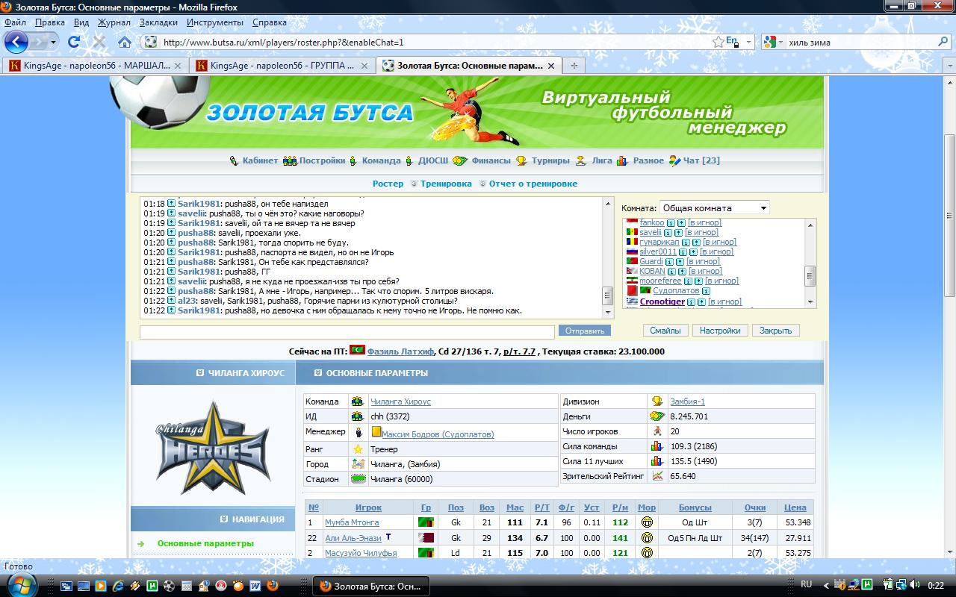Click the Chilanga Heroes team logo
This screenshot has height=597, width=956.
click(x=212, y=448)
